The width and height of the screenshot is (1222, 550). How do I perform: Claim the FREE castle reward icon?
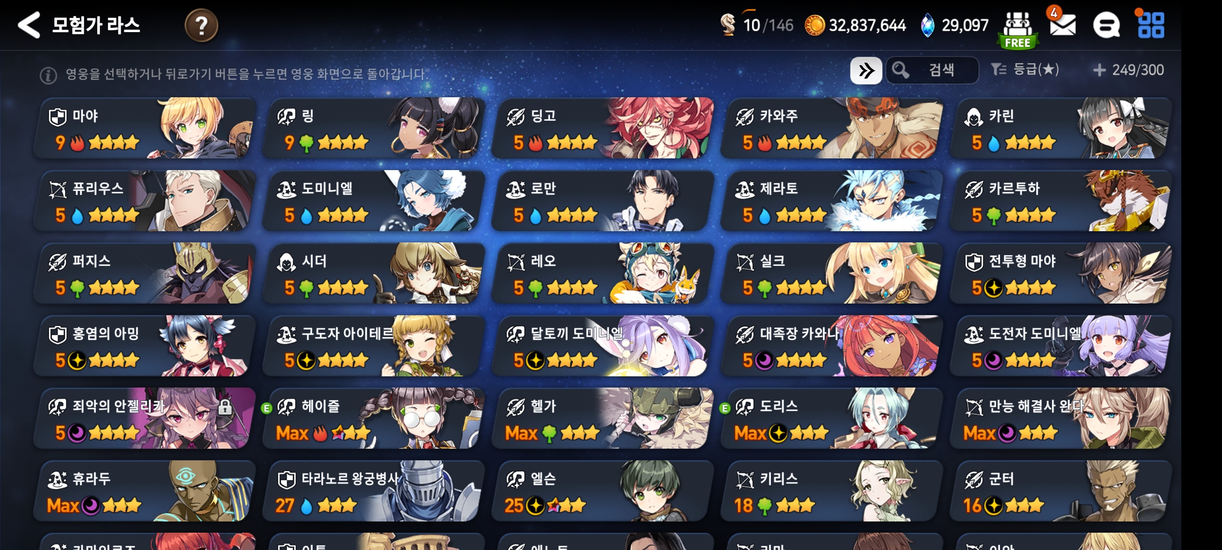(1018, 30)
